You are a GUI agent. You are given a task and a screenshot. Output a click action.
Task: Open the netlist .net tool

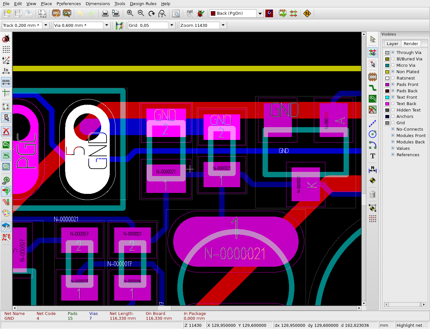189,13
